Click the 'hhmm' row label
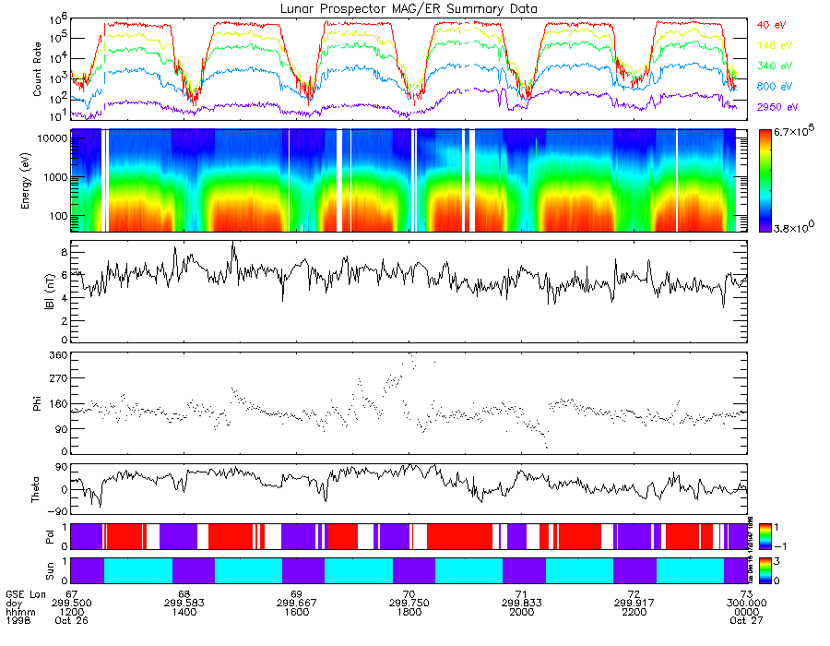The width and height of the screenshot is (830, 646). click(x=20, y=612)
